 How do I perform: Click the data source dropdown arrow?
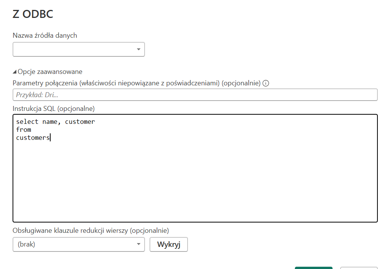[x=138, y=50]
